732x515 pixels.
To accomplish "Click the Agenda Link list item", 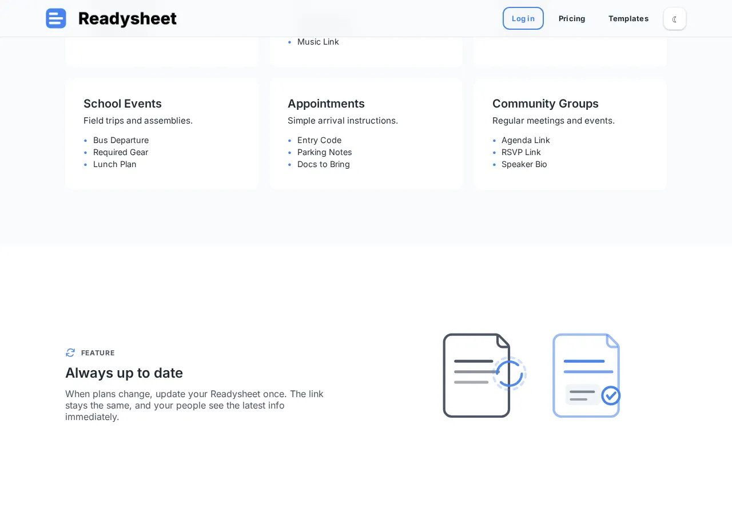I will (526, 140).
